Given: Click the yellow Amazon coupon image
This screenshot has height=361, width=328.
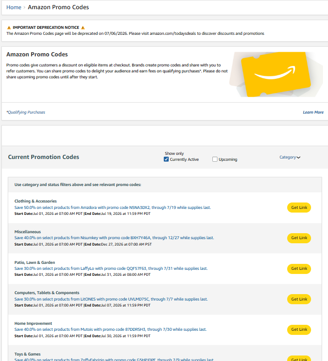Looking at the screenshot, I should (x=276, y=74).
